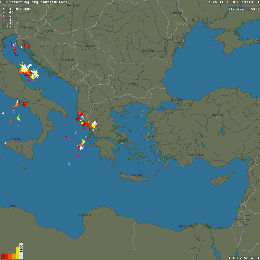This screenshot has width=260, height=260.
Task: Click the Athina city marker
Action: [123, 143]
